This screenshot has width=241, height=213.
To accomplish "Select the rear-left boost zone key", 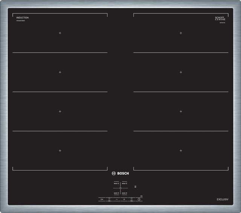I will point(116,184).
